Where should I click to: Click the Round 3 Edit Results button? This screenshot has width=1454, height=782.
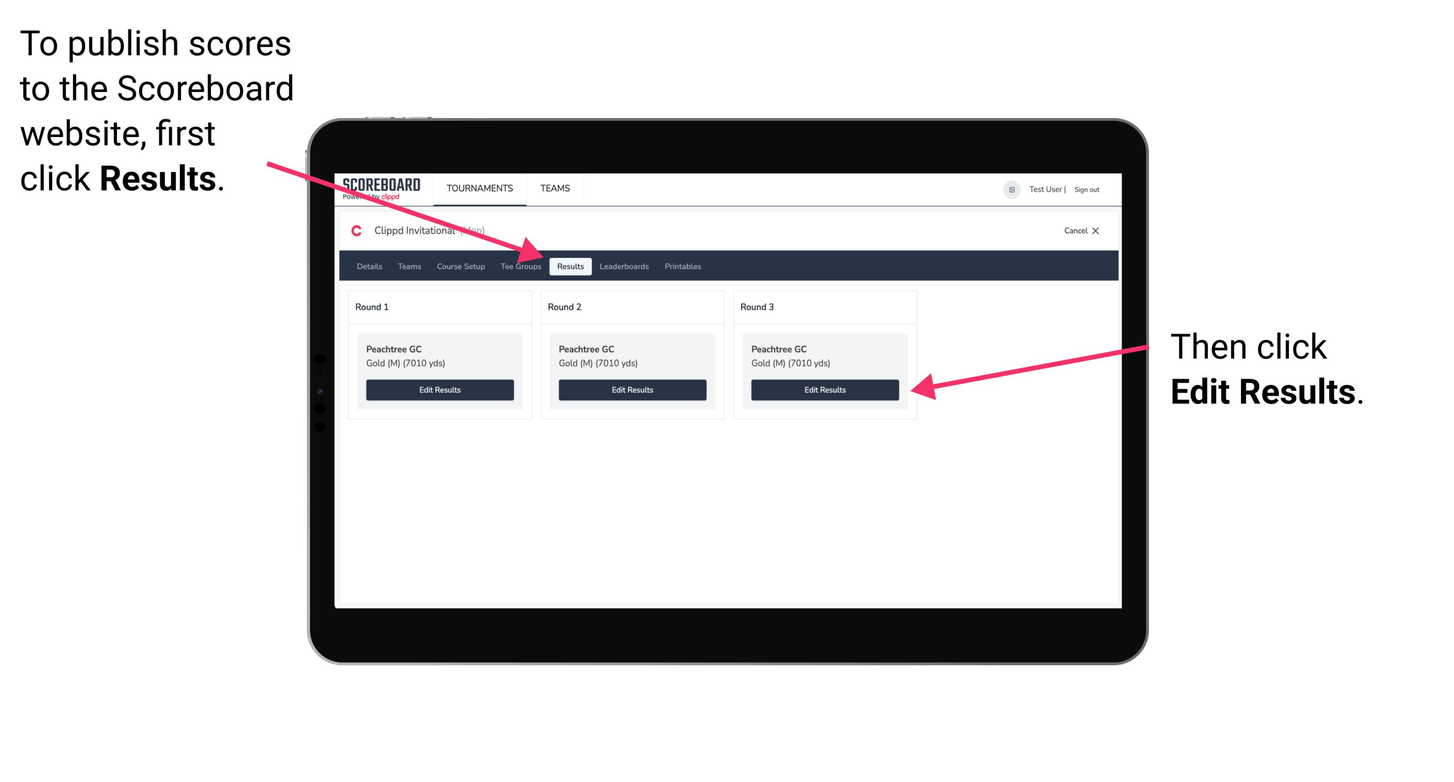[824, 390]
